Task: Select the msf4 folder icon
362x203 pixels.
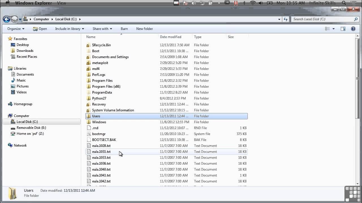Action: coord(89,69)
